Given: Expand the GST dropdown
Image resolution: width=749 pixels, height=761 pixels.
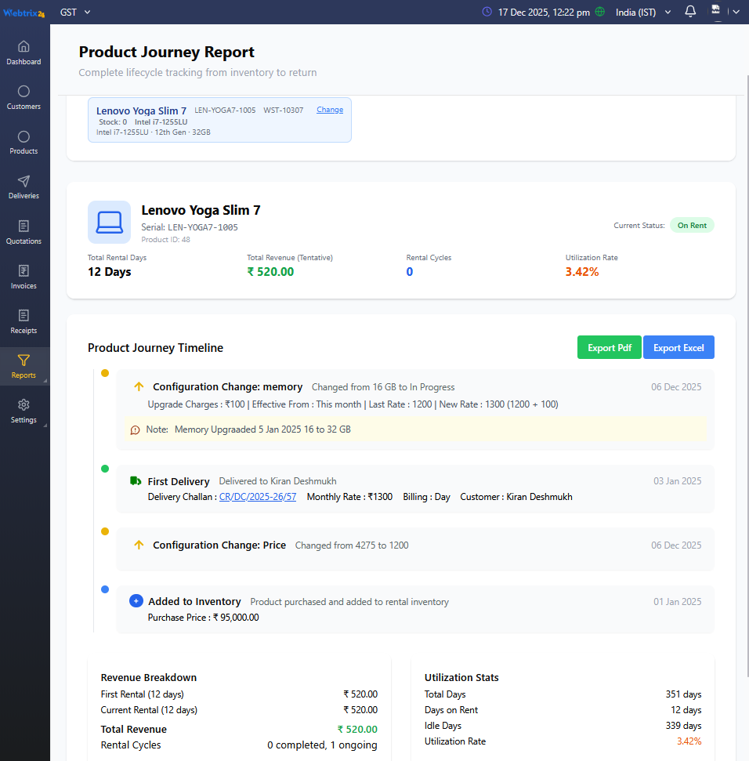Looking at the screenshot, I should [x=75, y=12].
